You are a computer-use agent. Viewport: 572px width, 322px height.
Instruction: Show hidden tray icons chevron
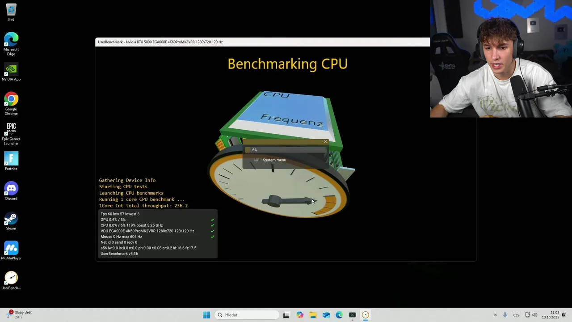pos(495,315)
